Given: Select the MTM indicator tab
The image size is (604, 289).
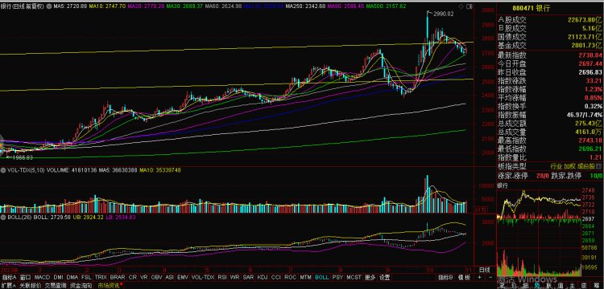Looking at the screenshot, I should pos(305,277).
